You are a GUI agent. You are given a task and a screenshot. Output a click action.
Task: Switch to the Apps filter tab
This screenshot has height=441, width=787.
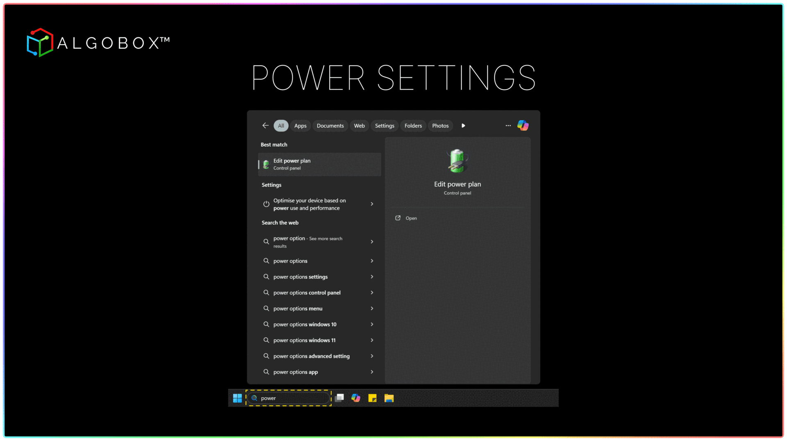(x=300, y=126)
